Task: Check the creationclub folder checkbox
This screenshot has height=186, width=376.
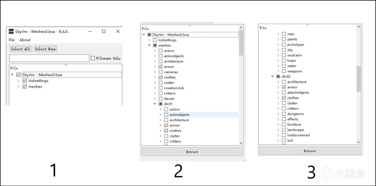Action: point(160,88)
